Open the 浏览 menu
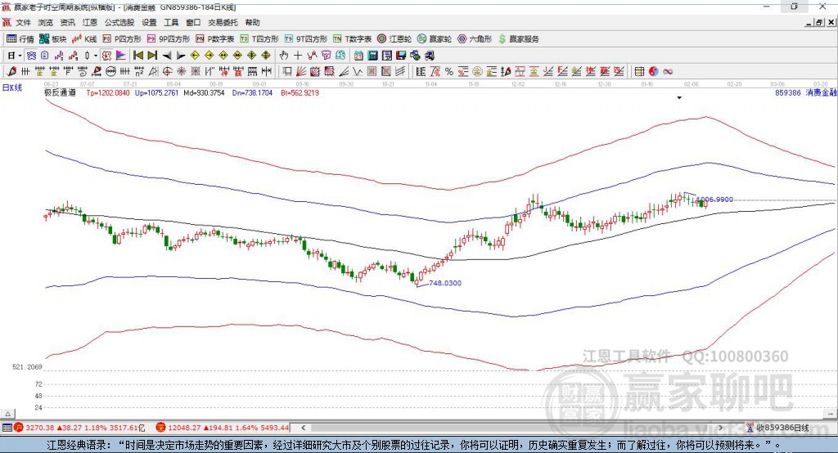This screenshot has height=453, width=838. pos(46,22)
